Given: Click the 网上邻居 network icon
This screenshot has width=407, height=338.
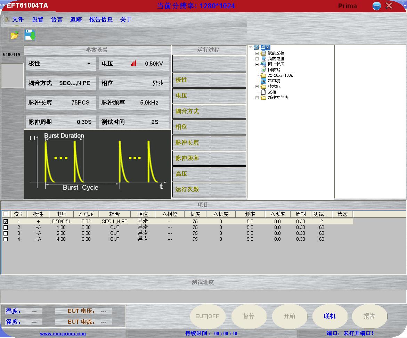Looking at the screenshot, I should click(263, 64).
